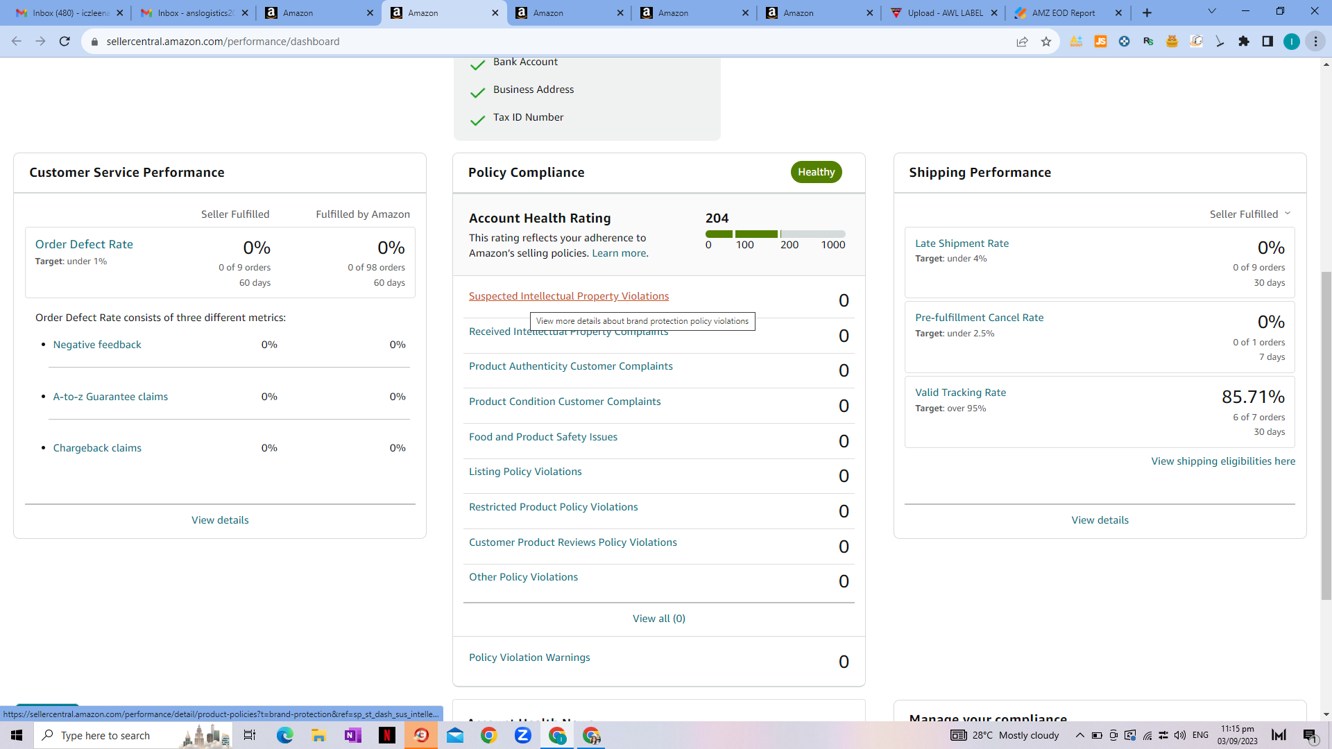Open Product Authenticity Customer Complaints
Screen dimensions: 1332x749
pos(571,366)
